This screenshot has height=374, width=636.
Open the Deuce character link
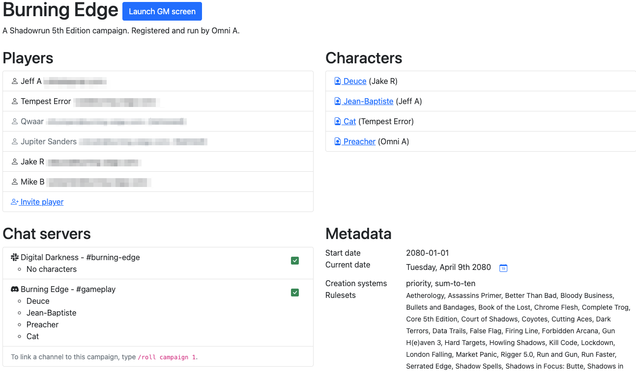(355, 81)
